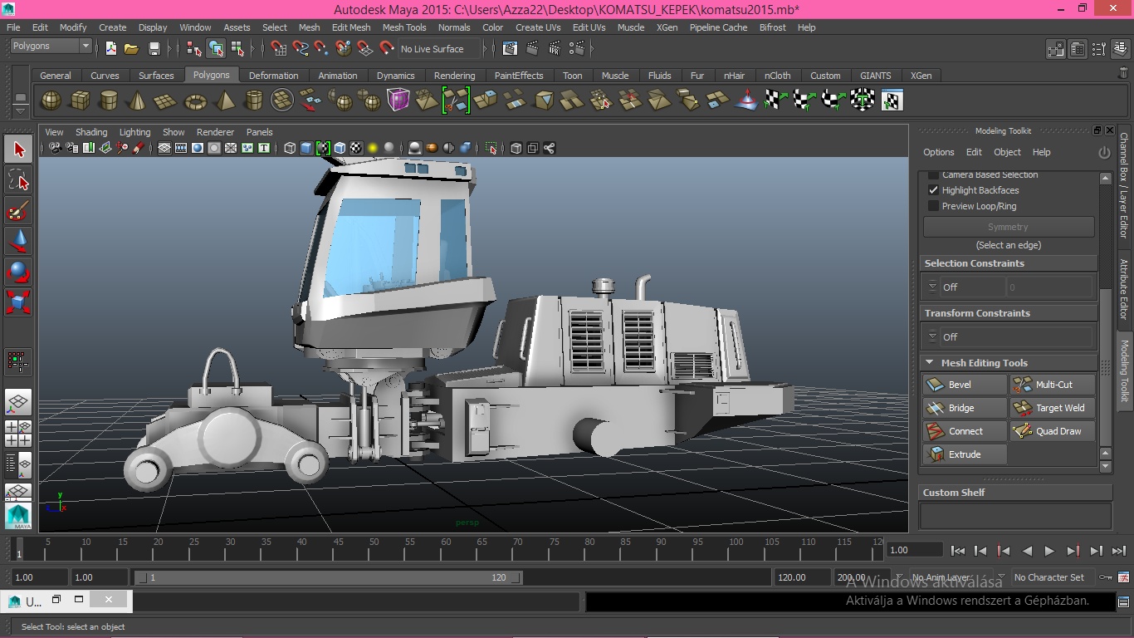Enable Preview Loop/Ring checkbox
1134x638 pixels.
click(x=933, y=206)
